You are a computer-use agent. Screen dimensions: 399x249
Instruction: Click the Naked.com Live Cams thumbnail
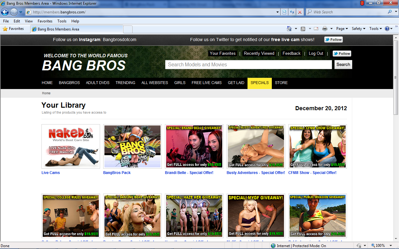coord(71,146)
